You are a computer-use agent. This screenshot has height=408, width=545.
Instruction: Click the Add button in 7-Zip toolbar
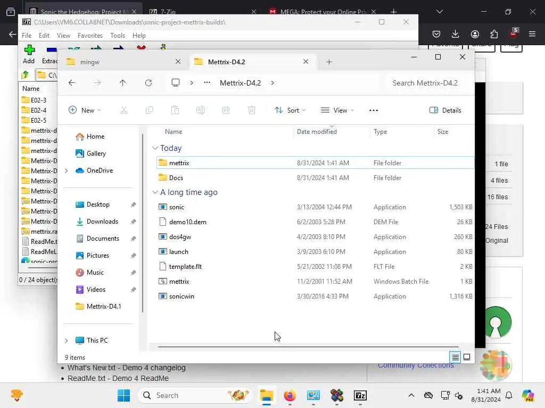point(29,55)
